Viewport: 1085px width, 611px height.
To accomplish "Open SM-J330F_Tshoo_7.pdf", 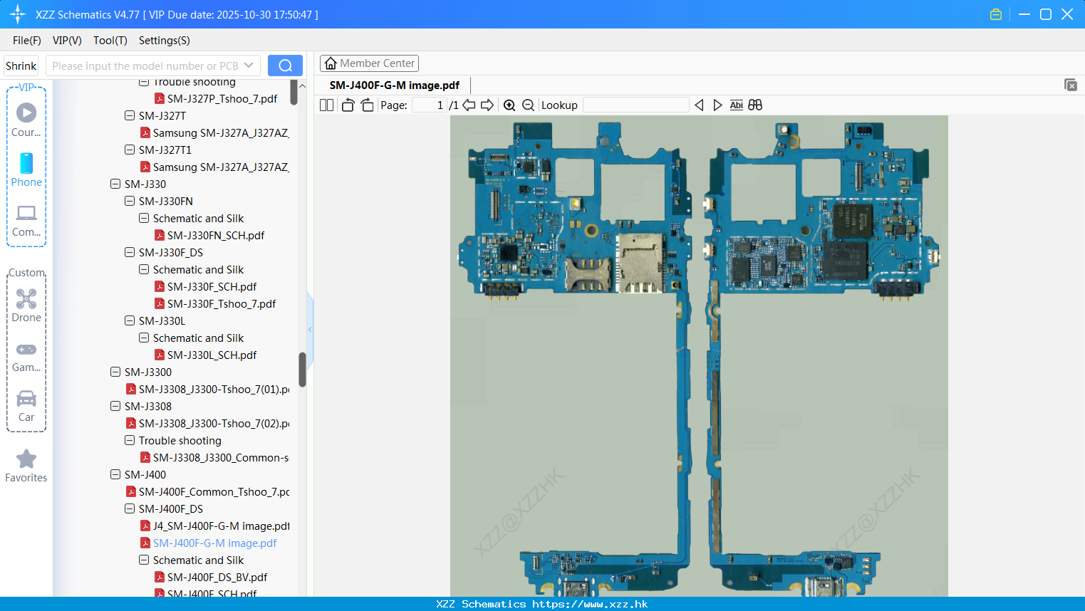I will (x=221, y=303).
